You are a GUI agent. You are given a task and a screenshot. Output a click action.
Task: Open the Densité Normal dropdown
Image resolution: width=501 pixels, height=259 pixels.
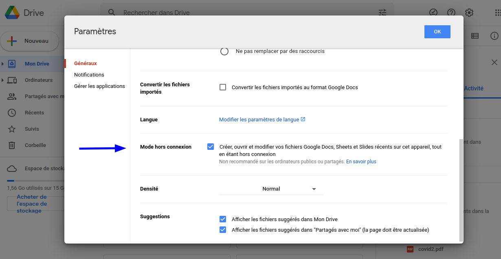[271, 189]
